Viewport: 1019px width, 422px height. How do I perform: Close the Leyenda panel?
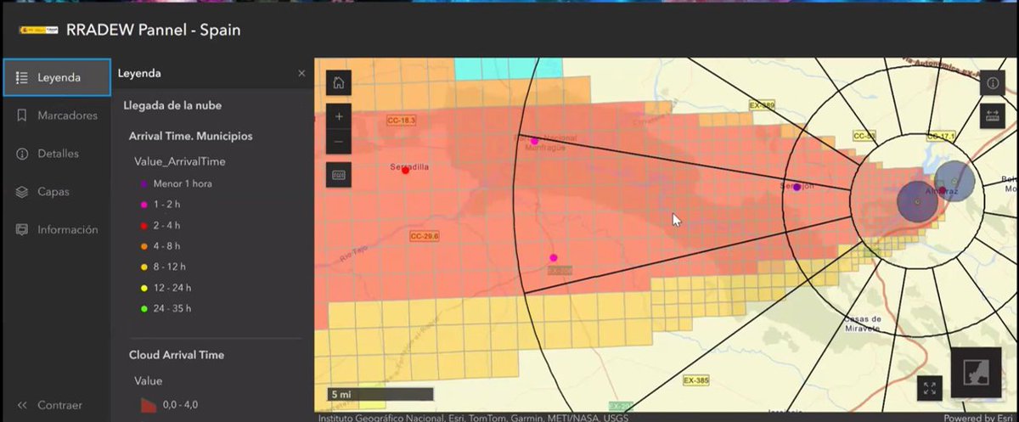pyautogui.click(x=301, y=74)
